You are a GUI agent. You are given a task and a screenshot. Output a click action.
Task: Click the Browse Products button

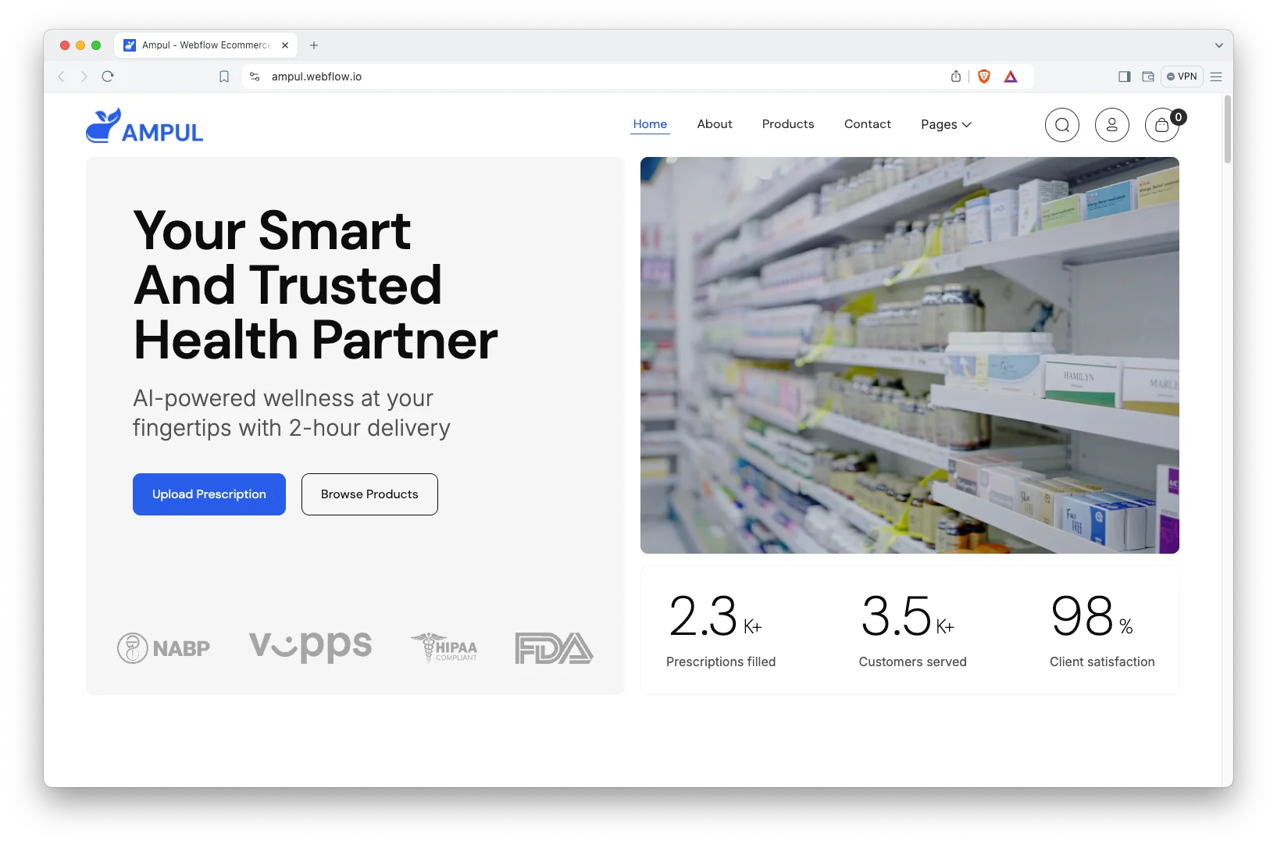(369, 494)
